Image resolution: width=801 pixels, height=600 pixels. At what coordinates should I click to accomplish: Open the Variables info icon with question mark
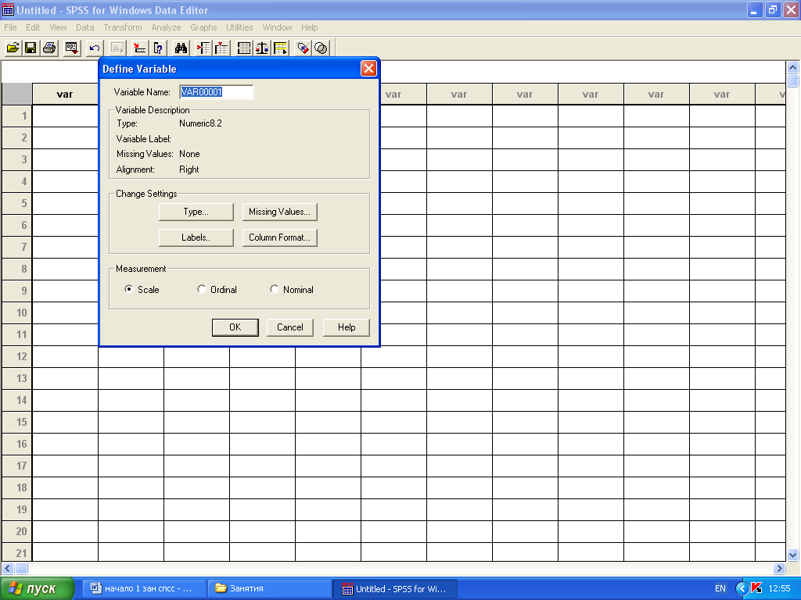pyautogui.click(x=158, y=48)
